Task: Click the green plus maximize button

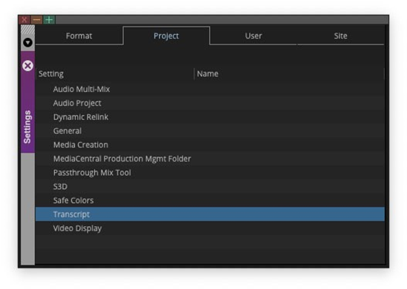Action: [x=49, y=20]
